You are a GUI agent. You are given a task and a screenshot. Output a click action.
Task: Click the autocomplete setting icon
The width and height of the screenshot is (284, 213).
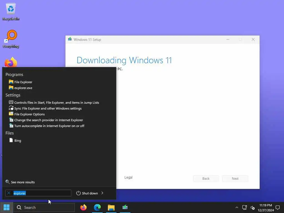point(11,126)
